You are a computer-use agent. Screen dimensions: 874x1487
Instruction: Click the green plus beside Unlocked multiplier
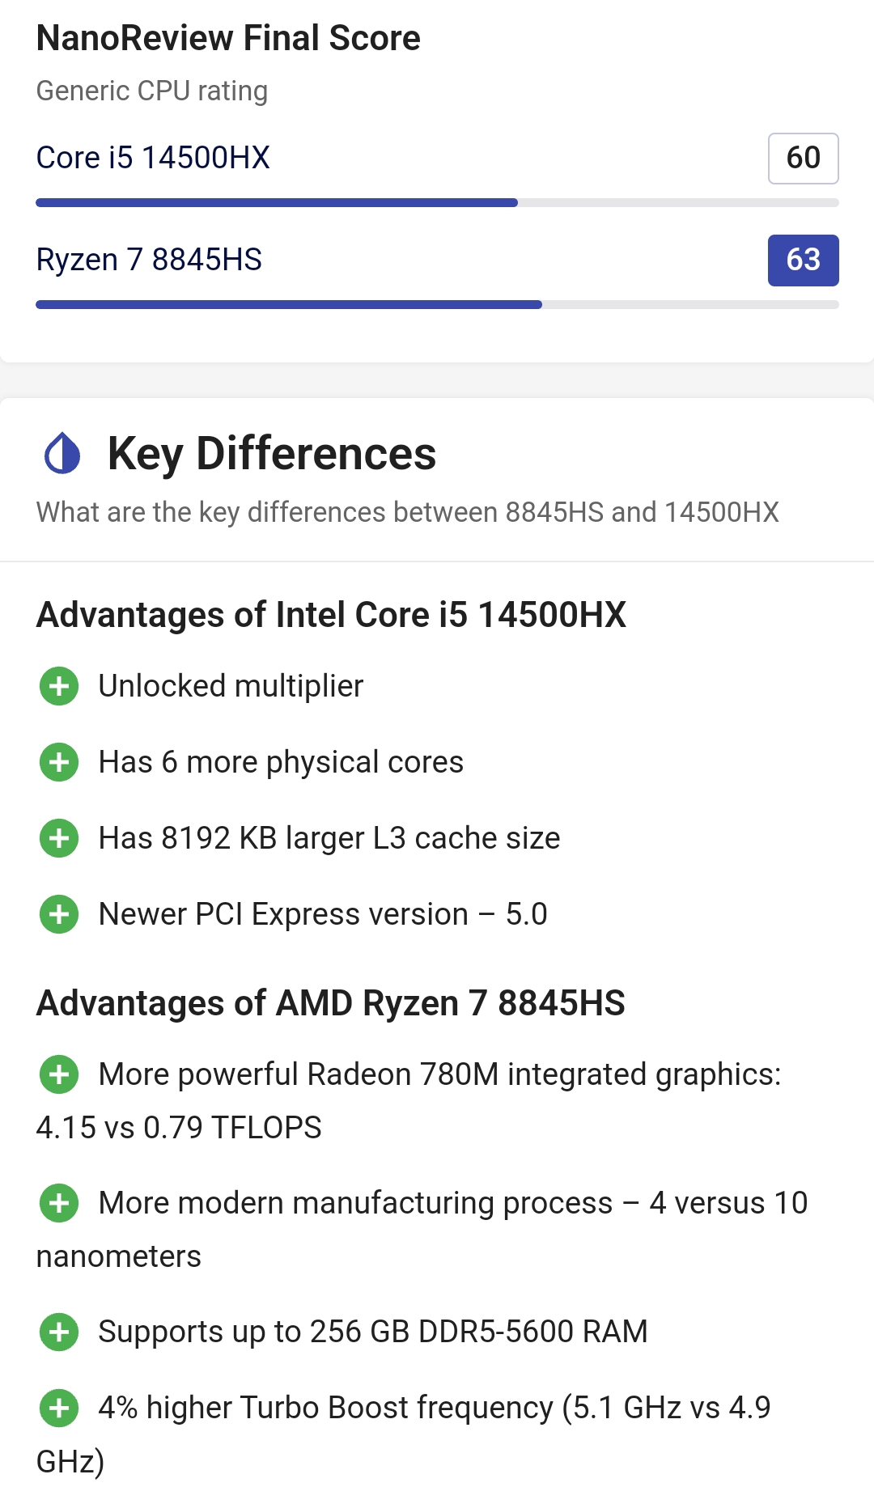(59, 686)
